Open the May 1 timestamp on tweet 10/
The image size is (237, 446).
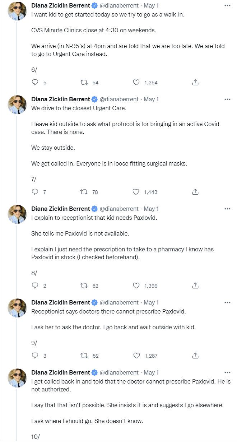tap(151, 372)
